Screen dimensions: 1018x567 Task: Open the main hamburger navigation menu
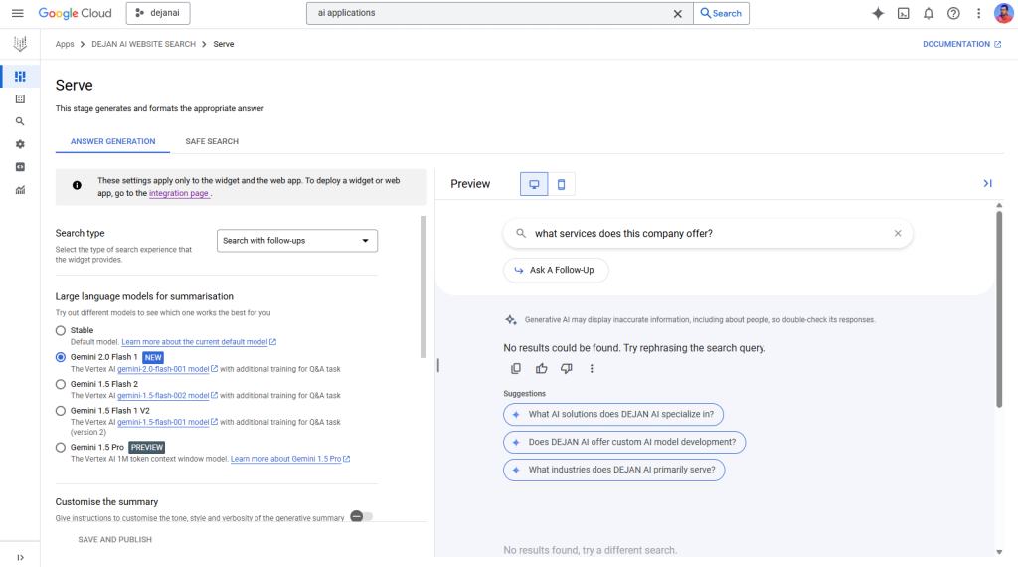point(17,13)
